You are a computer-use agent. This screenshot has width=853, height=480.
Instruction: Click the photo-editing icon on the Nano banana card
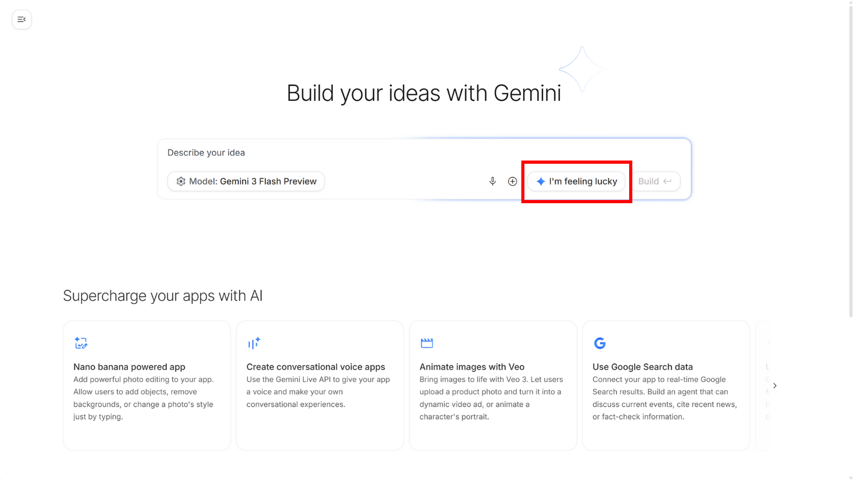point(81,343)
